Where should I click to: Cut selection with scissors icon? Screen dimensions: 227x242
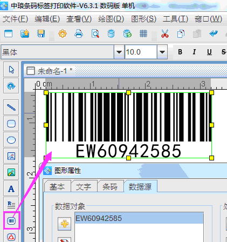click(165, 33)
